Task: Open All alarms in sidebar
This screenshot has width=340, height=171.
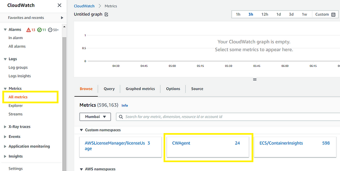Action: (x=17, y=46)
